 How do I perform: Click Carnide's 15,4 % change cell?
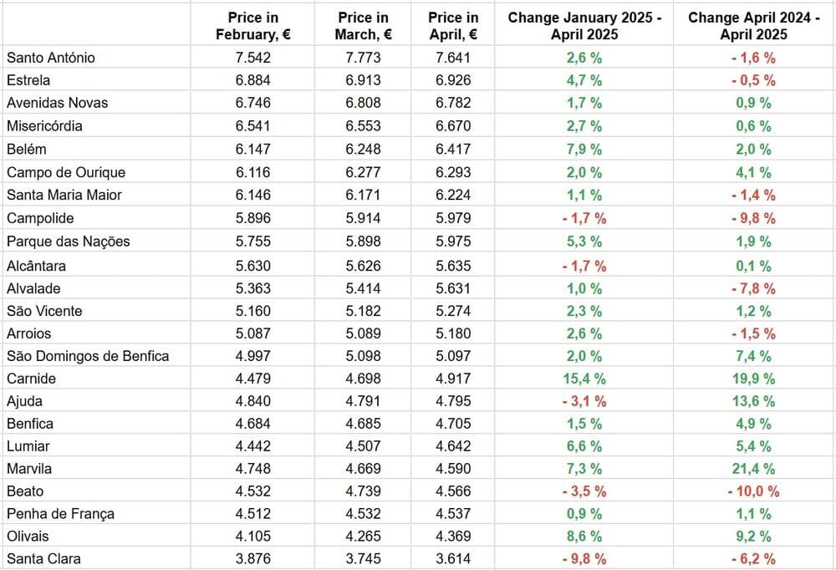(x=584, y=379)
